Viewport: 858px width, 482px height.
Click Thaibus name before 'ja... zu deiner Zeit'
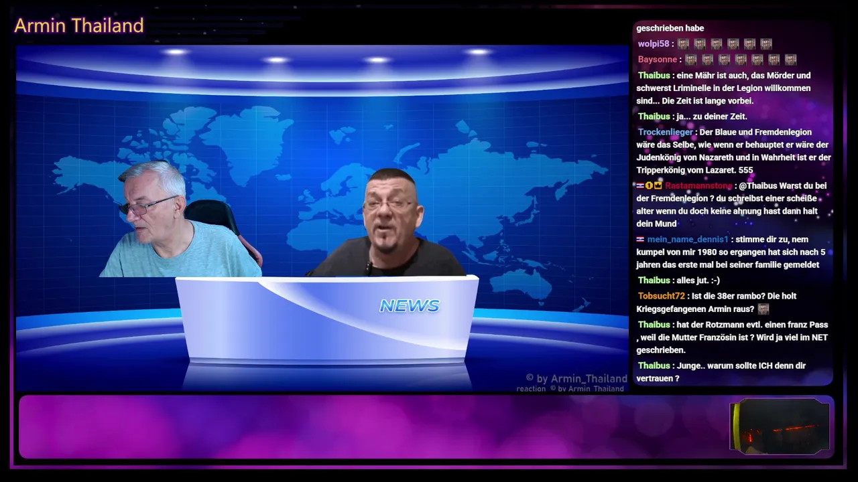(x=654, y=116)
